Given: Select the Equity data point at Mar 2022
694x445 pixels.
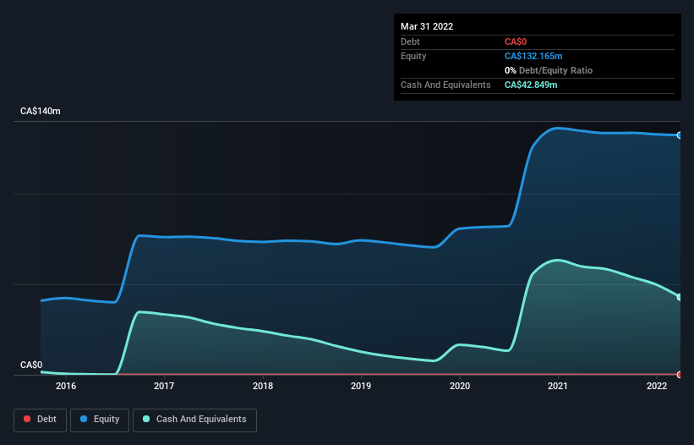Looking at the screenshot, I should tap(680, 135).
